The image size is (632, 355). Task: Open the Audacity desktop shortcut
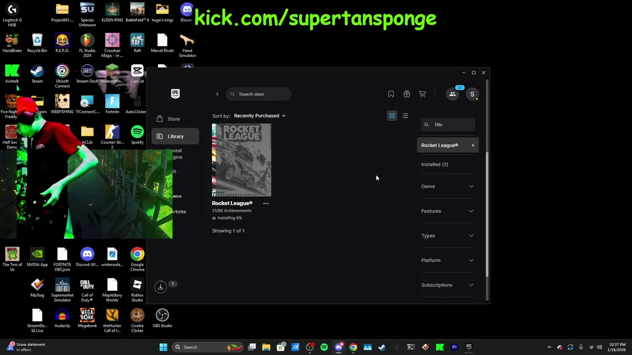62,319
